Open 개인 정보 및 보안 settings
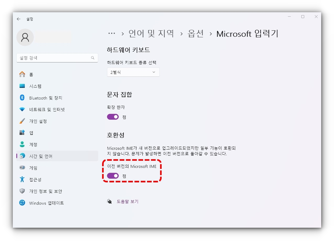 [x=57, y=191]
